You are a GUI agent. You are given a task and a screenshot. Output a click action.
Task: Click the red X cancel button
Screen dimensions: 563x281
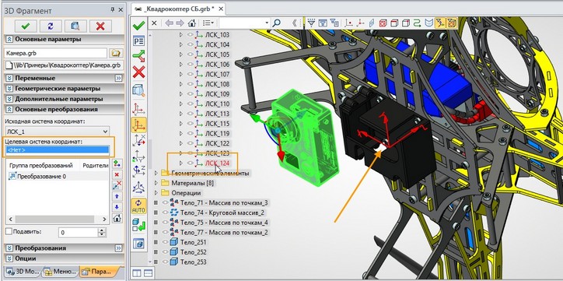tap(100, 26)
